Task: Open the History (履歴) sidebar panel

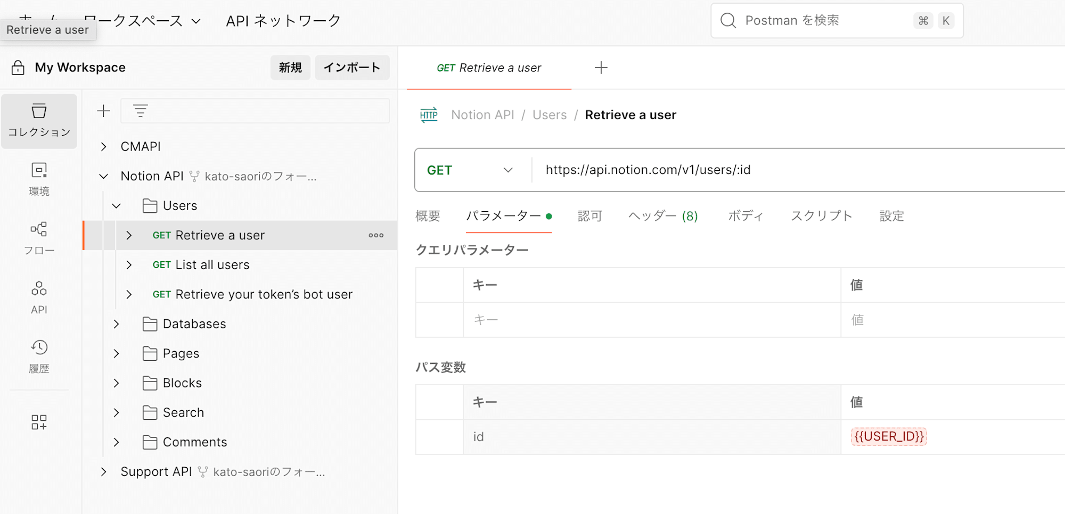Action: click(39, 357)
